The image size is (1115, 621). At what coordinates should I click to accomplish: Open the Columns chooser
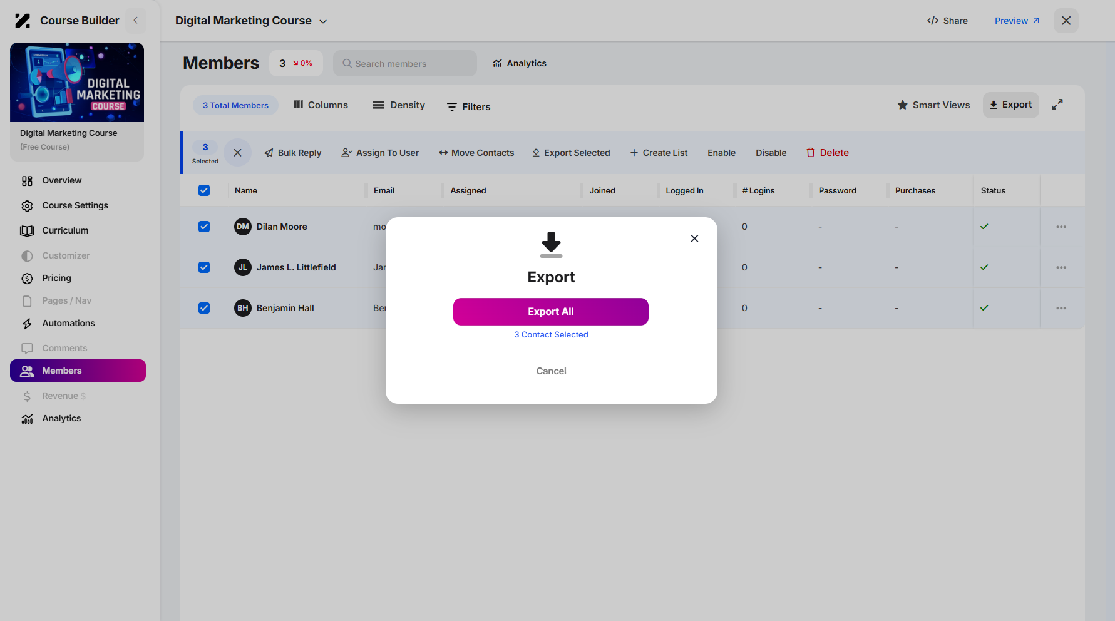[x=321, y=105]
